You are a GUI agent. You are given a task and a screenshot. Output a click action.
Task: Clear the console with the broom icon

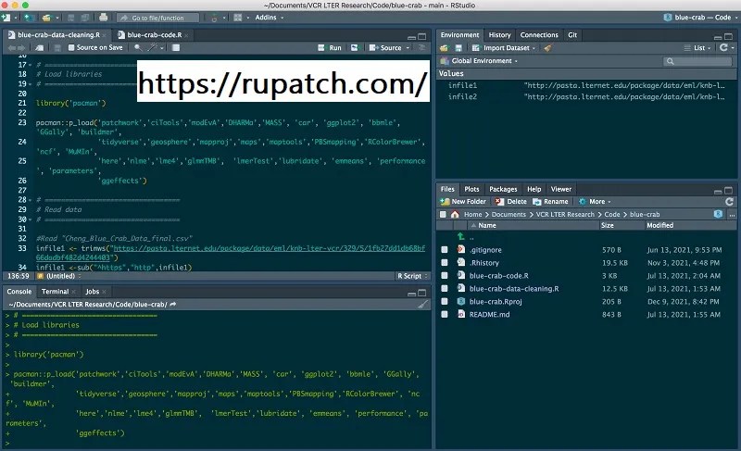pos(423,305)
